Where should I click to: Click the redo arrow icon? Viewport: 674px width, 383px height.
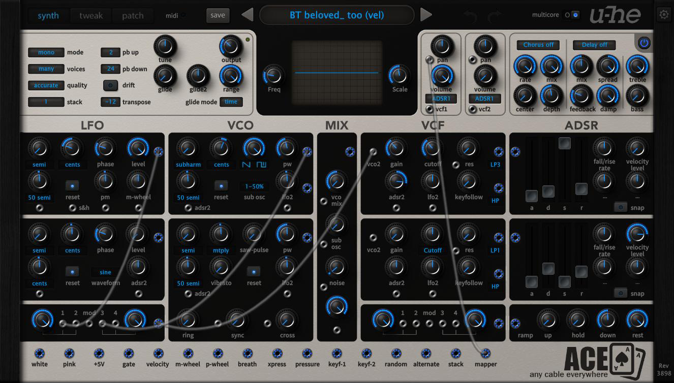[x=495, y=16]
